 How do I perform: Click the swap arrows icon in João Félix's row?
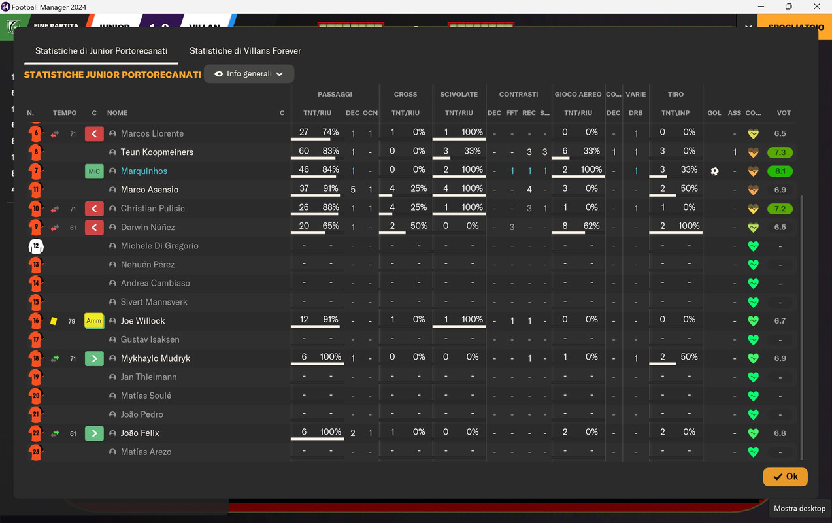(55, 433)
